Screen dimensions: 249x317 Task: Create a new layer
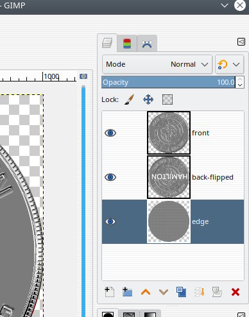pos(110,292)
